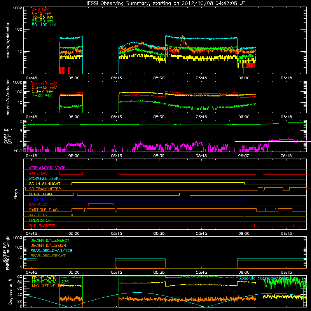Image resolution: width=311 pixels, height=311 pixels.
Task: Select the 6-12 keV legend label
Action: [x=42, y=13]
